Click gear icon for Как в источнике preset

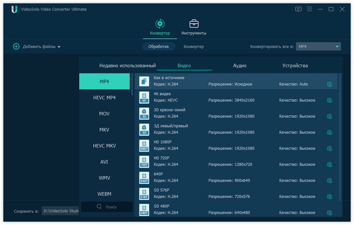click(329, 85)
